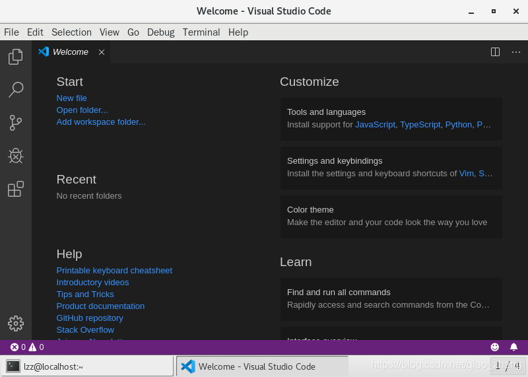Image resolution: width=528 pixels, height=377 pixels.
Task: Click the New file link
Action: coord(72,98)
